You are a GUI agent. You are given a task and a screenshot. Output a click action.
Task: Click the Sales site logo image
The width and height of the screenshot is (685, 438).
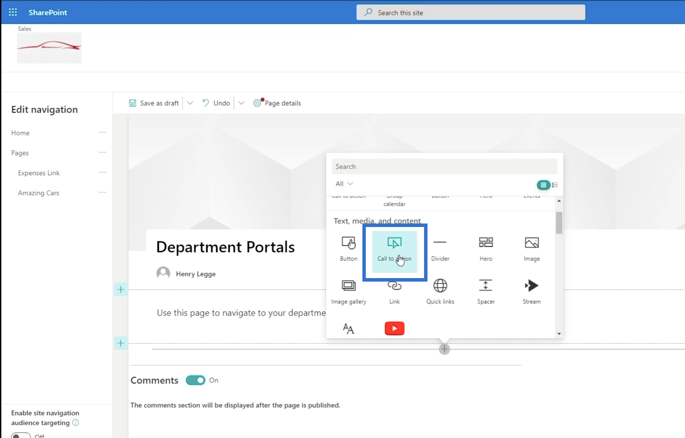pos(49,48)
